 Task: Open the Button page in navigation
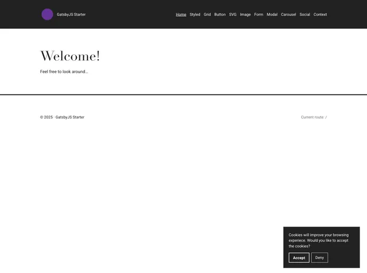pos(220,14)
